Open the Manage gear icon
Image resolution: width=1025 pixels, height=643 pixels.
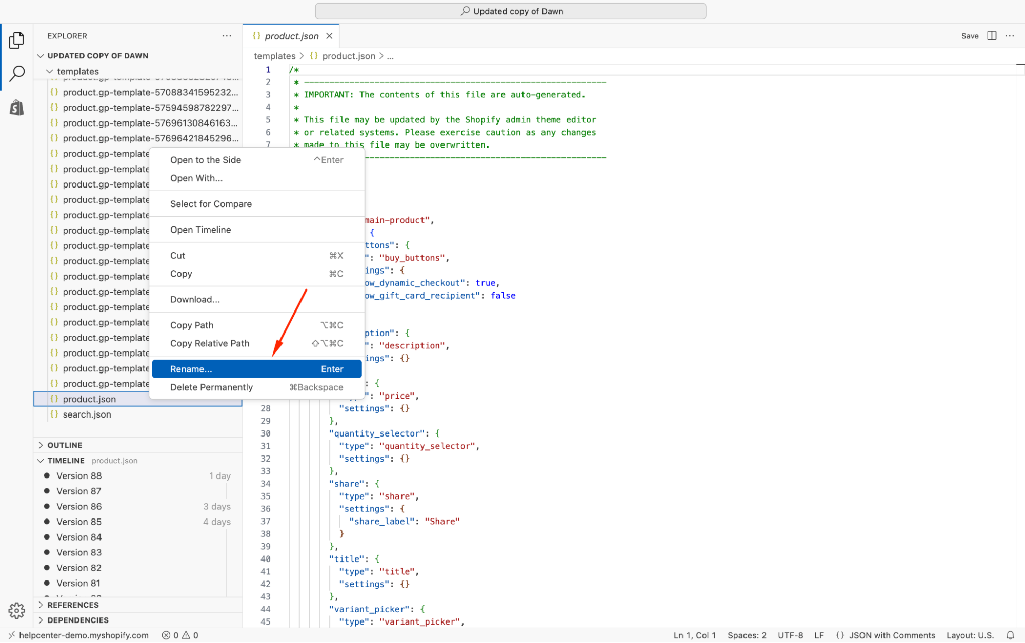point(16,610)
